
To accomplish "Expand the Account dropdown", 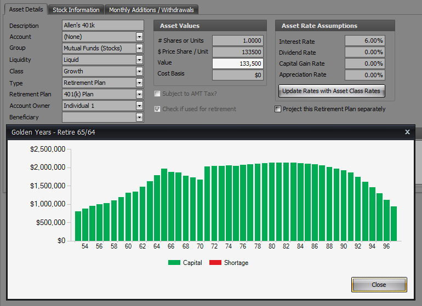I will point(139,37).
